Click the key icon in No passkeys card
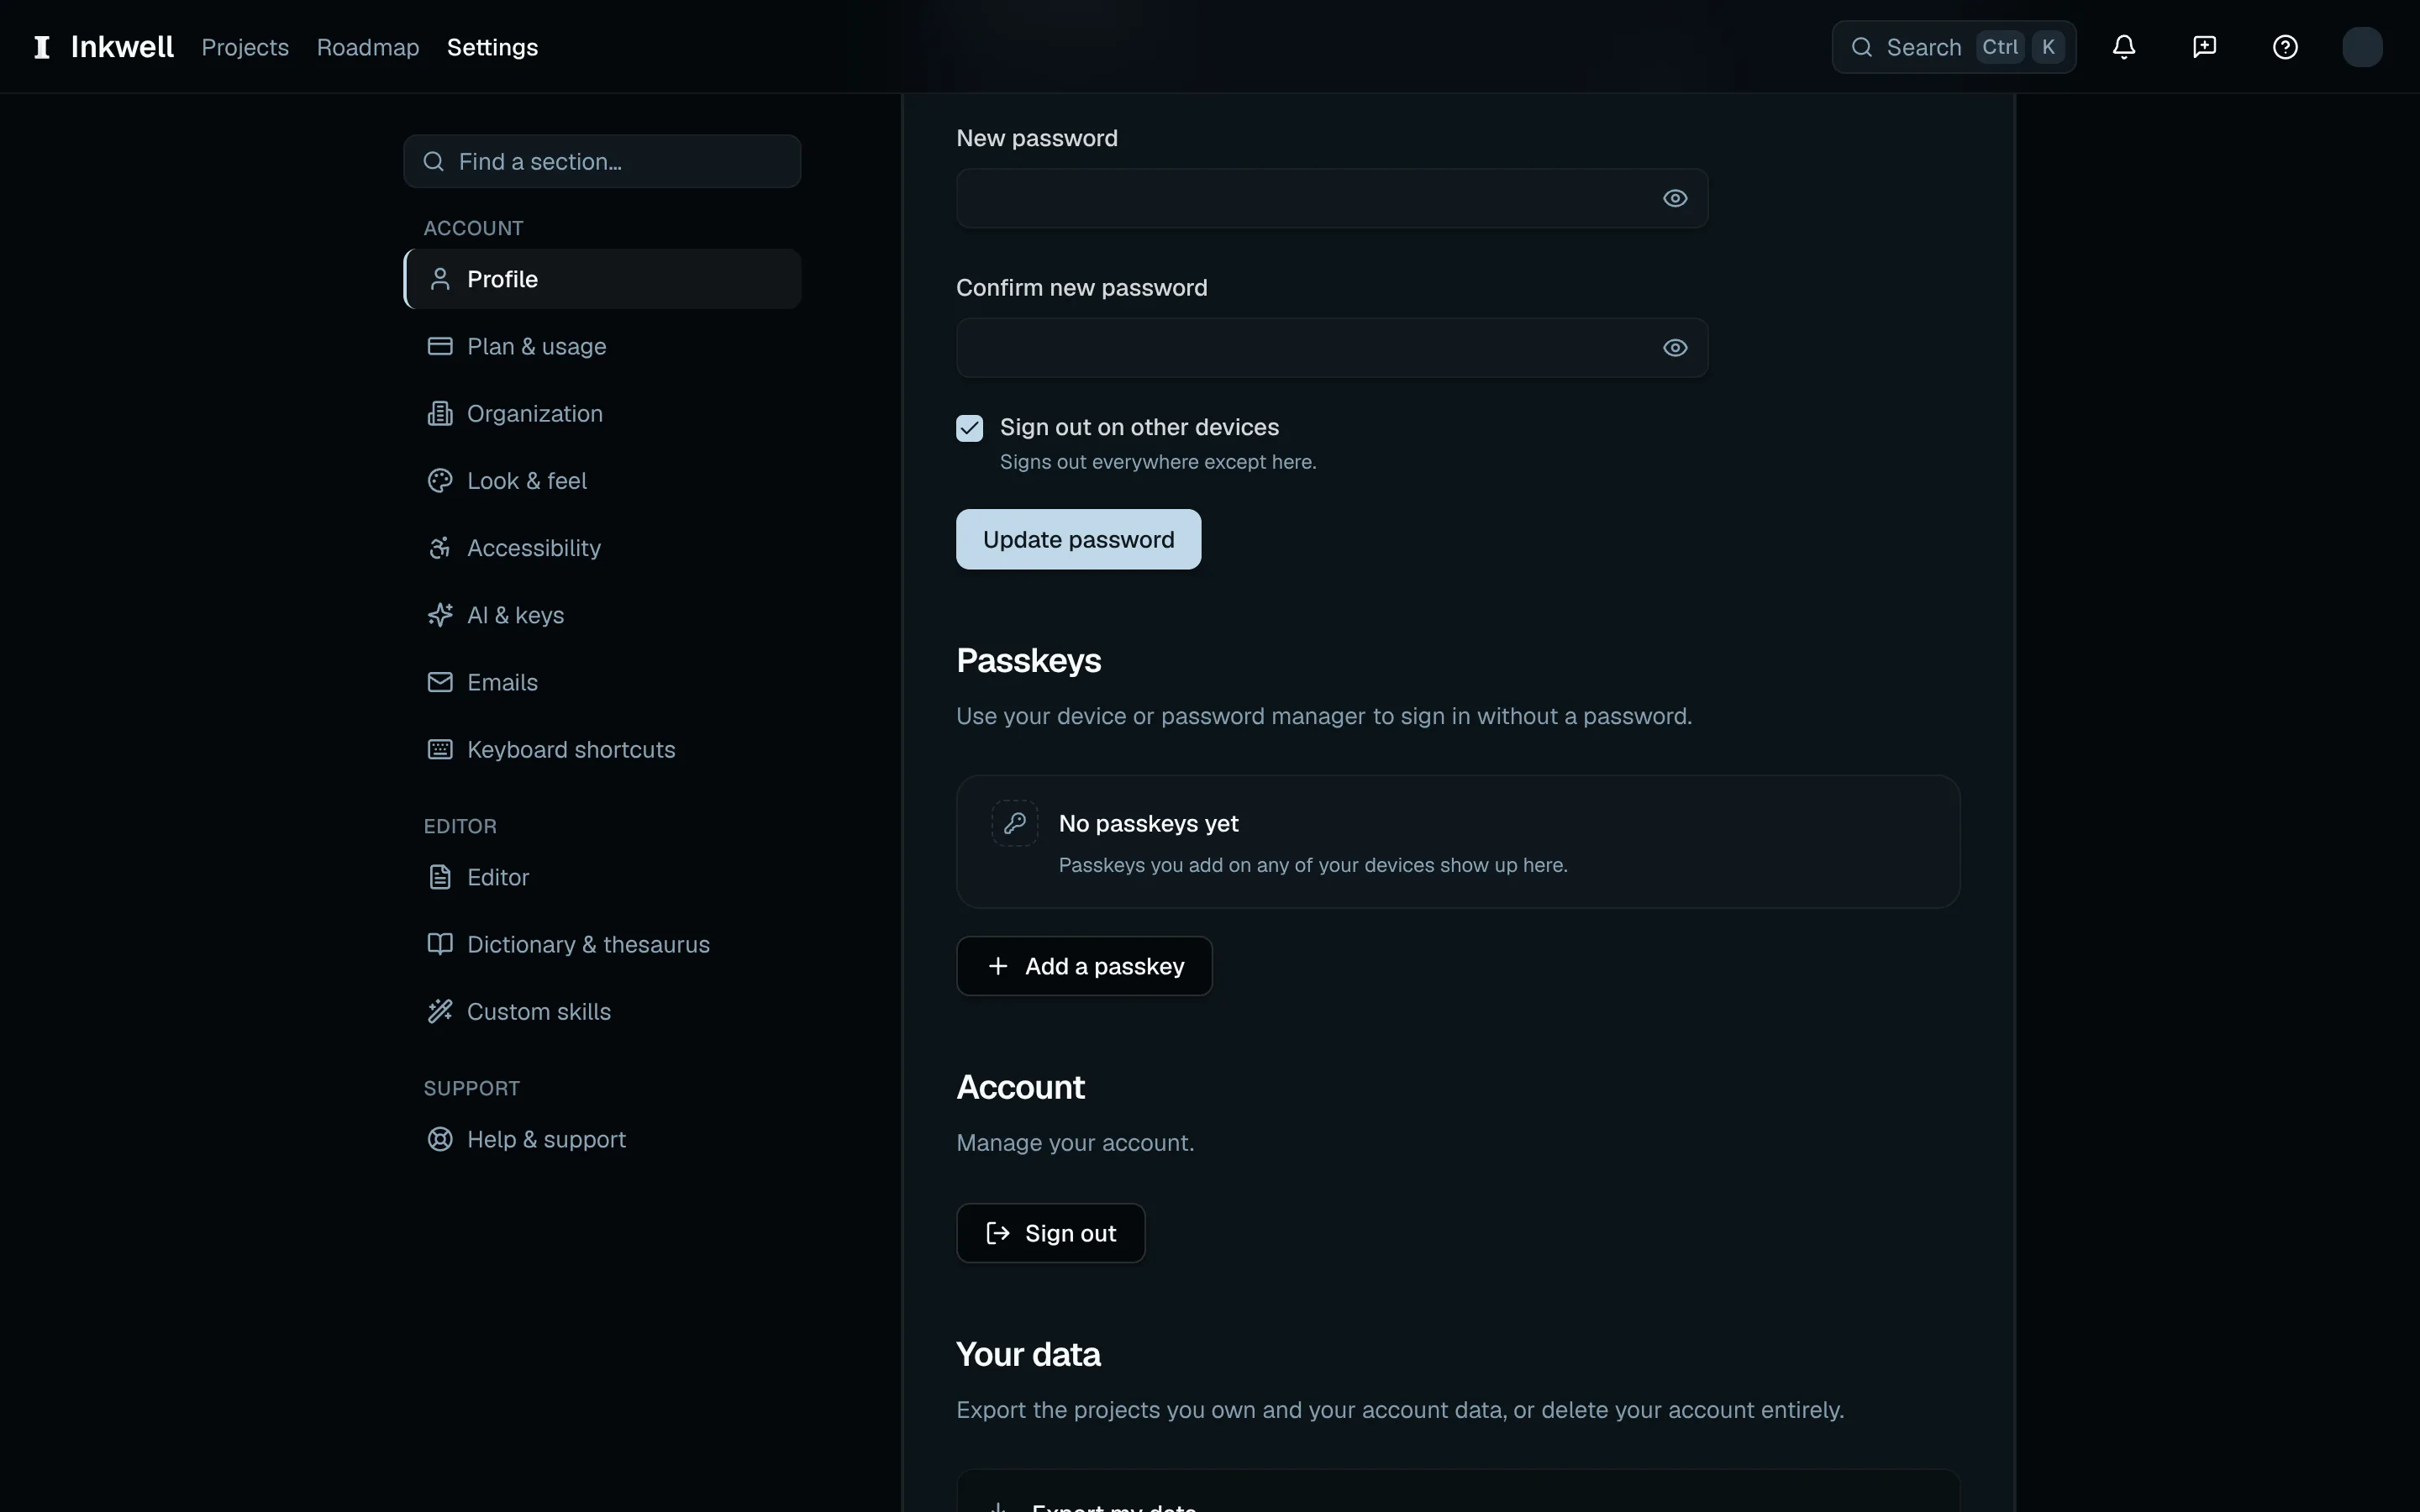Image resolution: width=2420 pixels, height=1512 pixels. click(x=1015, y=823)
